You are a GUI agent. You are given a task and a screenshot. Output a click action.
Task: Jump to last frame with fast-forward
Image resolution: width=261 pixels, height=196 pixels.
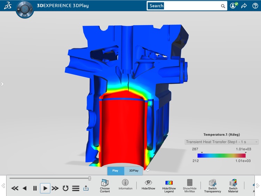(55, 188)
